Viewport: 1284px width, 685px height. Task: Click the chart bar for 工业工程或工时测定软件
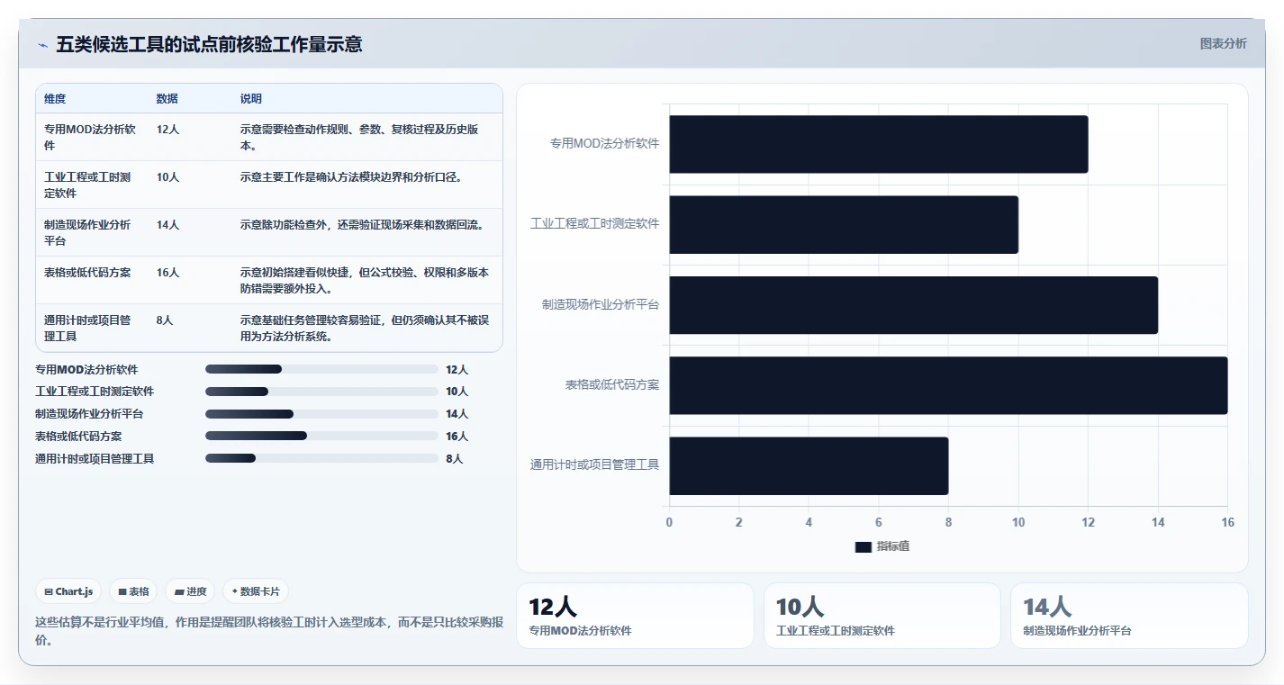point(844,224)
